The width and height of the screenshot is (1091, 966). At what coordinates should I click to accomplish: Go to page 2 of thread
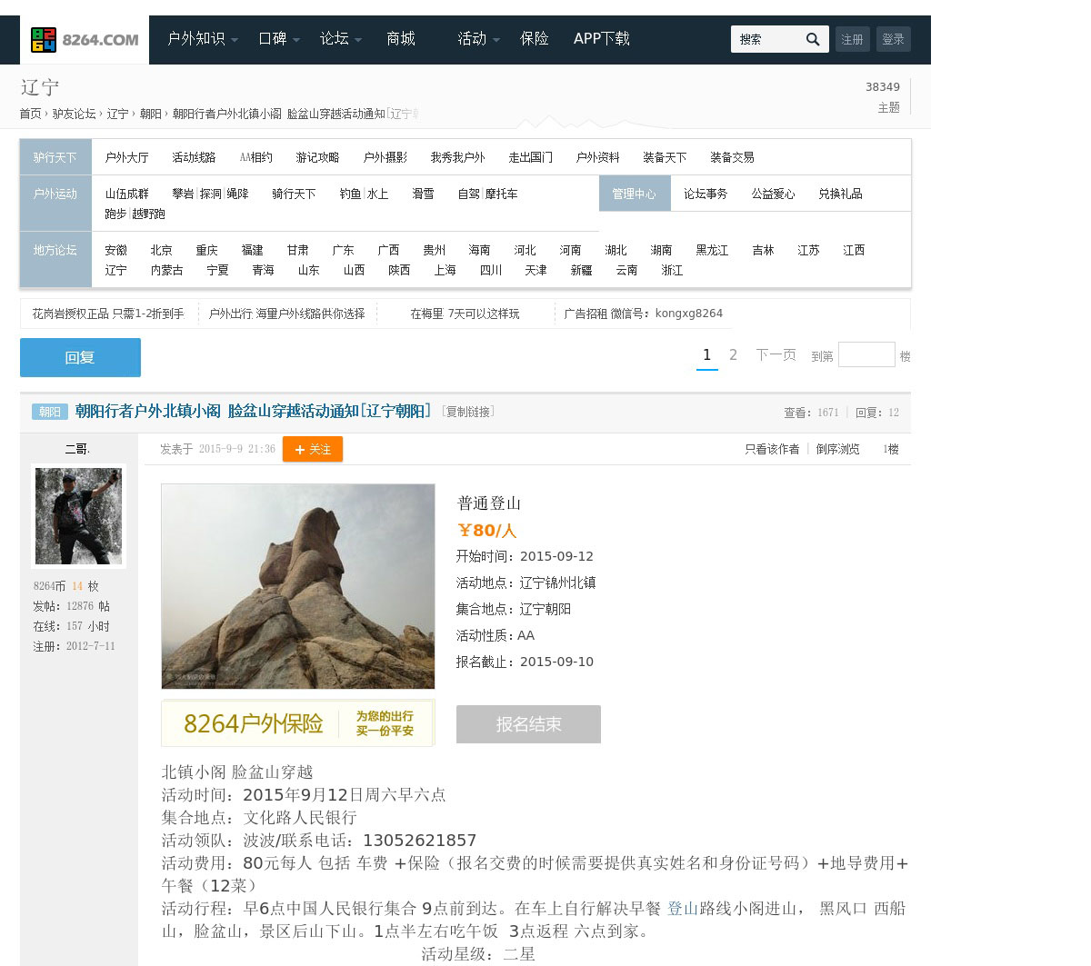click(x=733, y=355)
